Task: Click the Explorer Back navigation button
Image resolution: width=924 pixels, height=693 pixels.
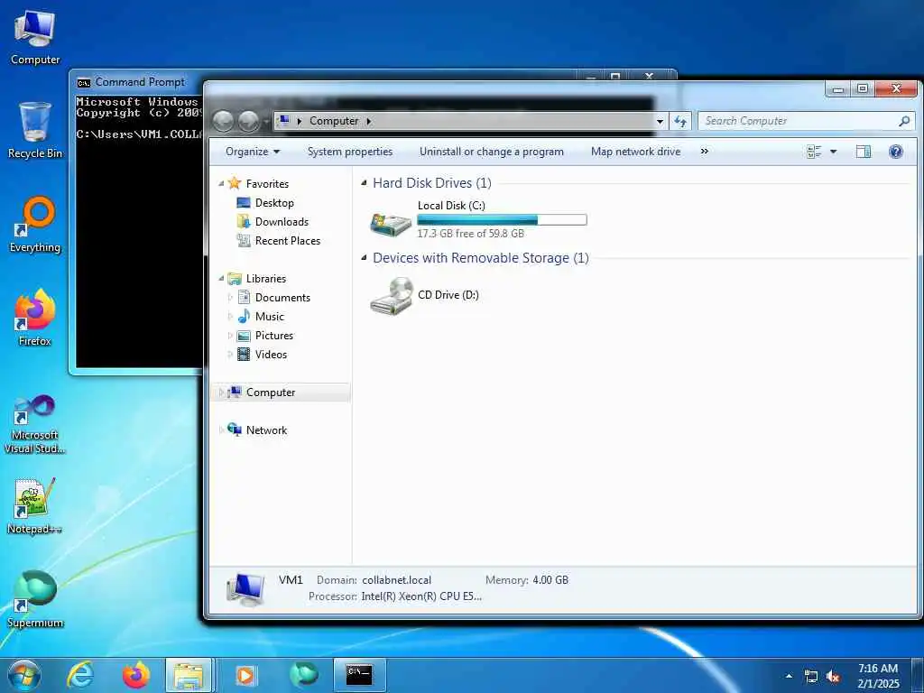Action: point(224,121)
